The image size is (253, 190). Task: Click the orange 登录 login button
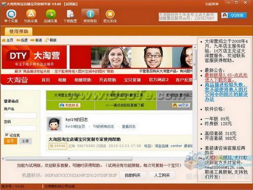[10, 141]
